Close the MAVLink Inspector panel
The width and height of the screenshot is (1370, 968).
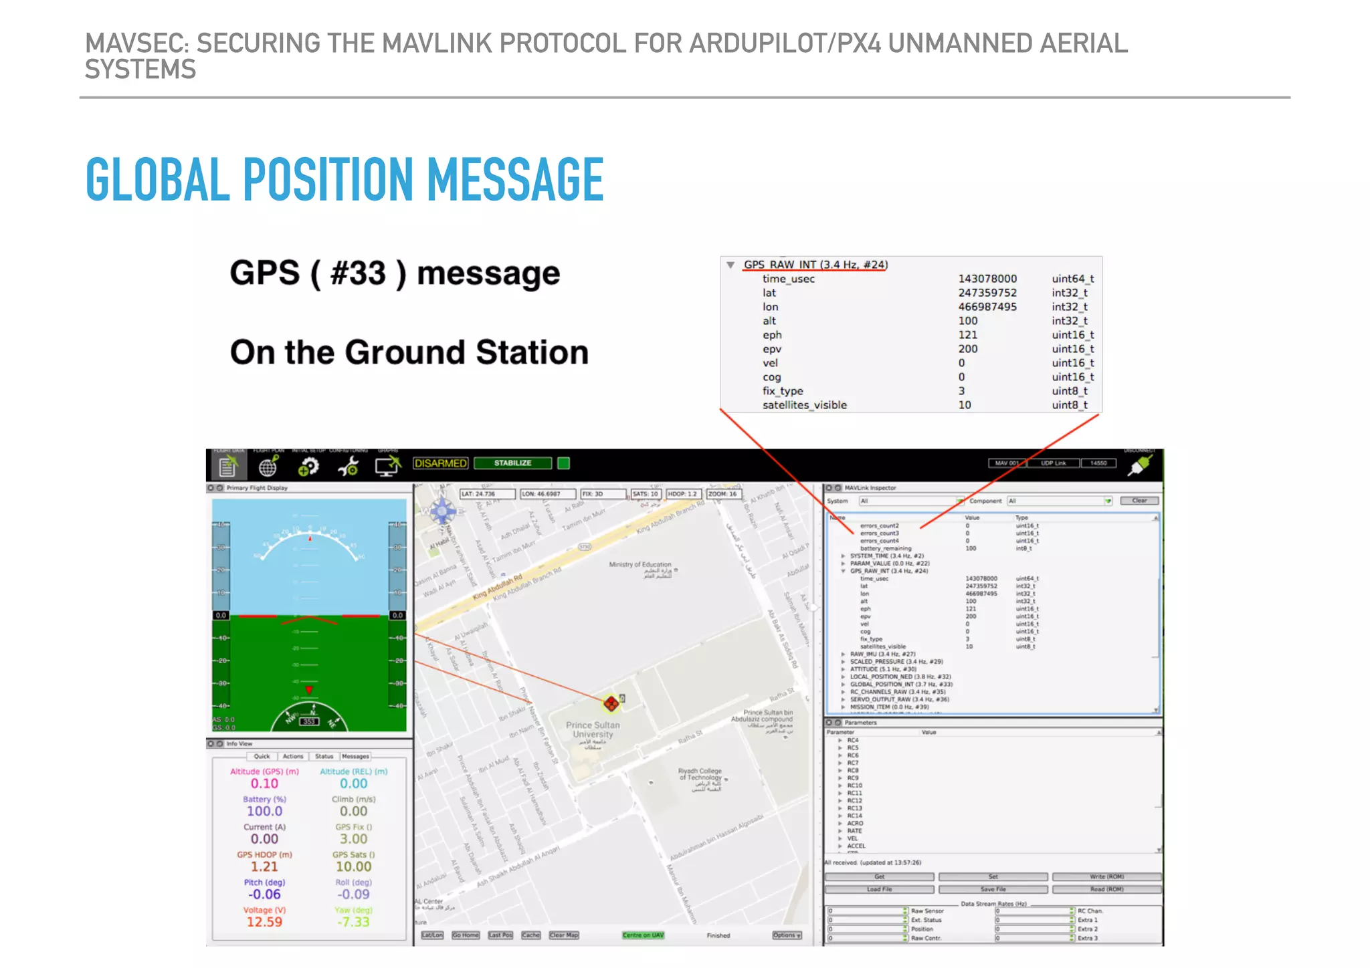(x=829, y=488)
